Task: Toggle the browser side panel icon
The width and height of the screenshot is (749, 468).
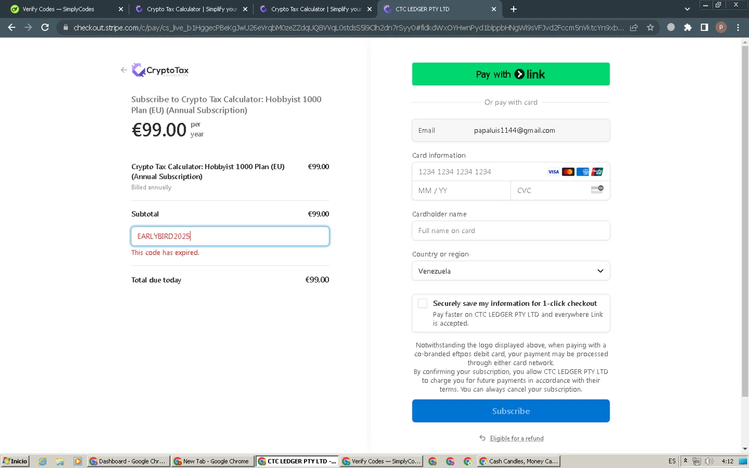Action: pyautogui.click(x=704, y=27)
